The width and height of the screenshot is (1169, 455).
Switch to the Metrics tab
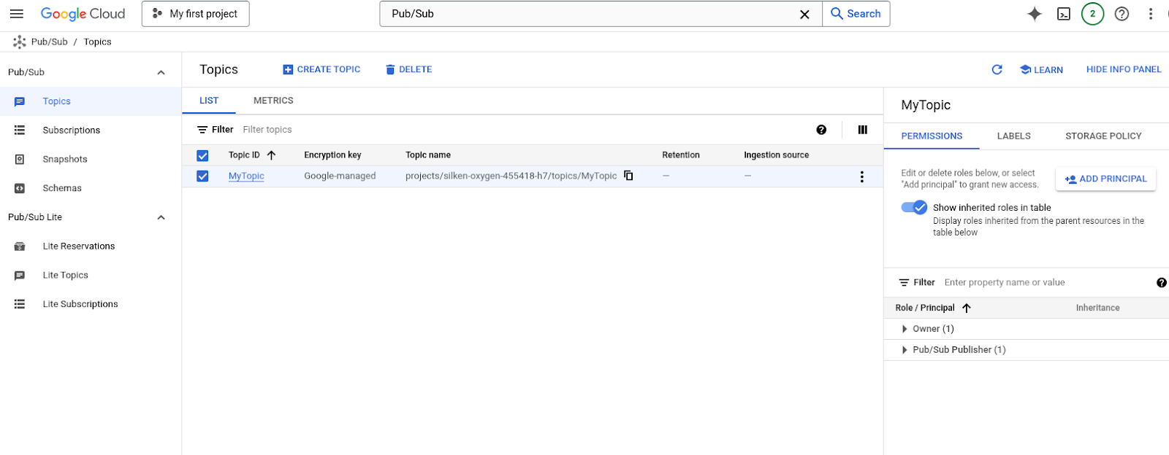[273, 101]
